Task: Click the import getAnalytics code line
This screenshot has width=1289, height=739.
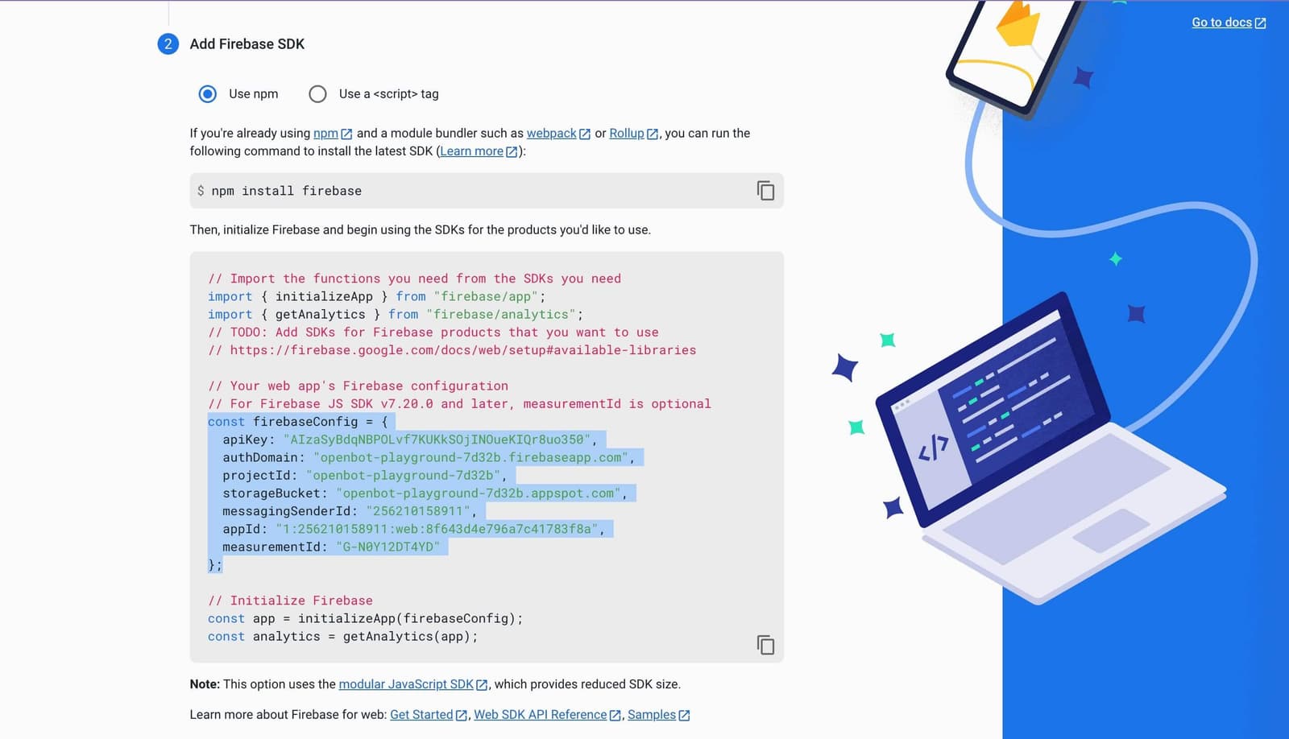Action: tap(396, 315)
